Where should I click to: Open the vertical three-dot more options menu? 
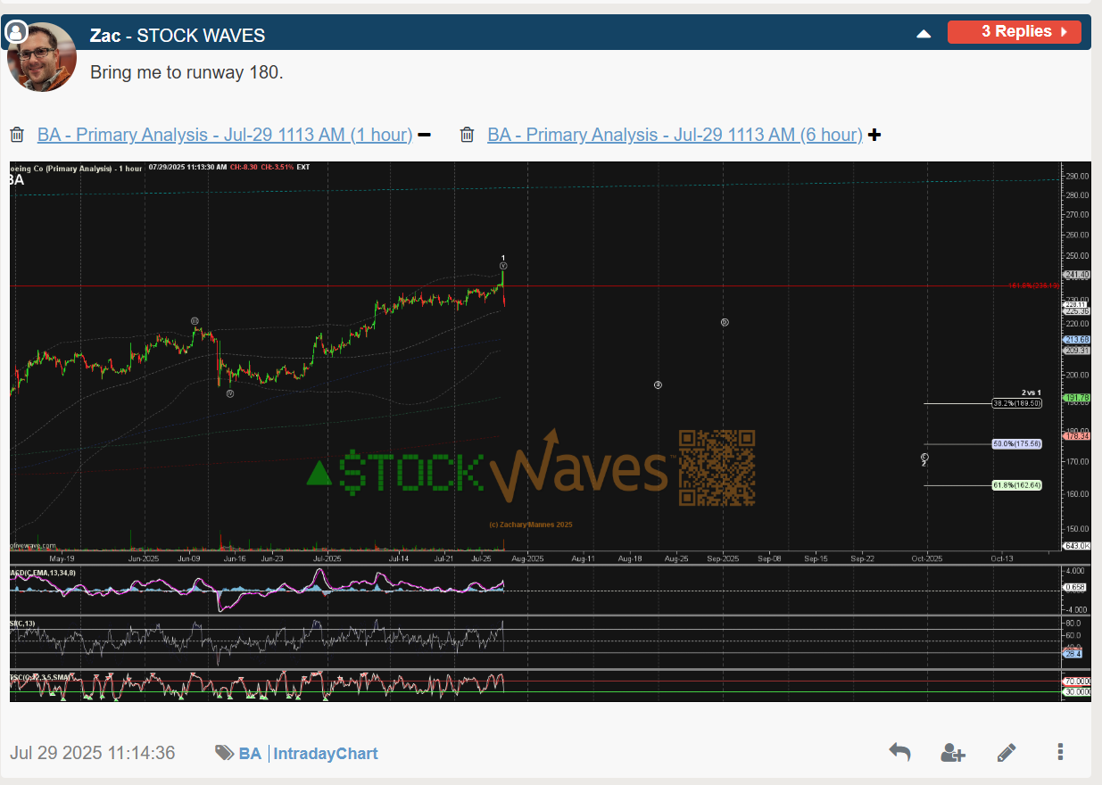tap(1060, 752)
